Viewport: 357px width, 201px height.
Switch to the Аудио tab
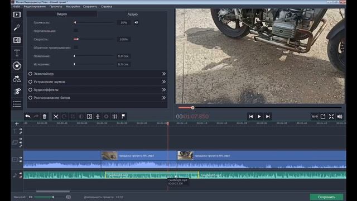(x=133, y=14)
